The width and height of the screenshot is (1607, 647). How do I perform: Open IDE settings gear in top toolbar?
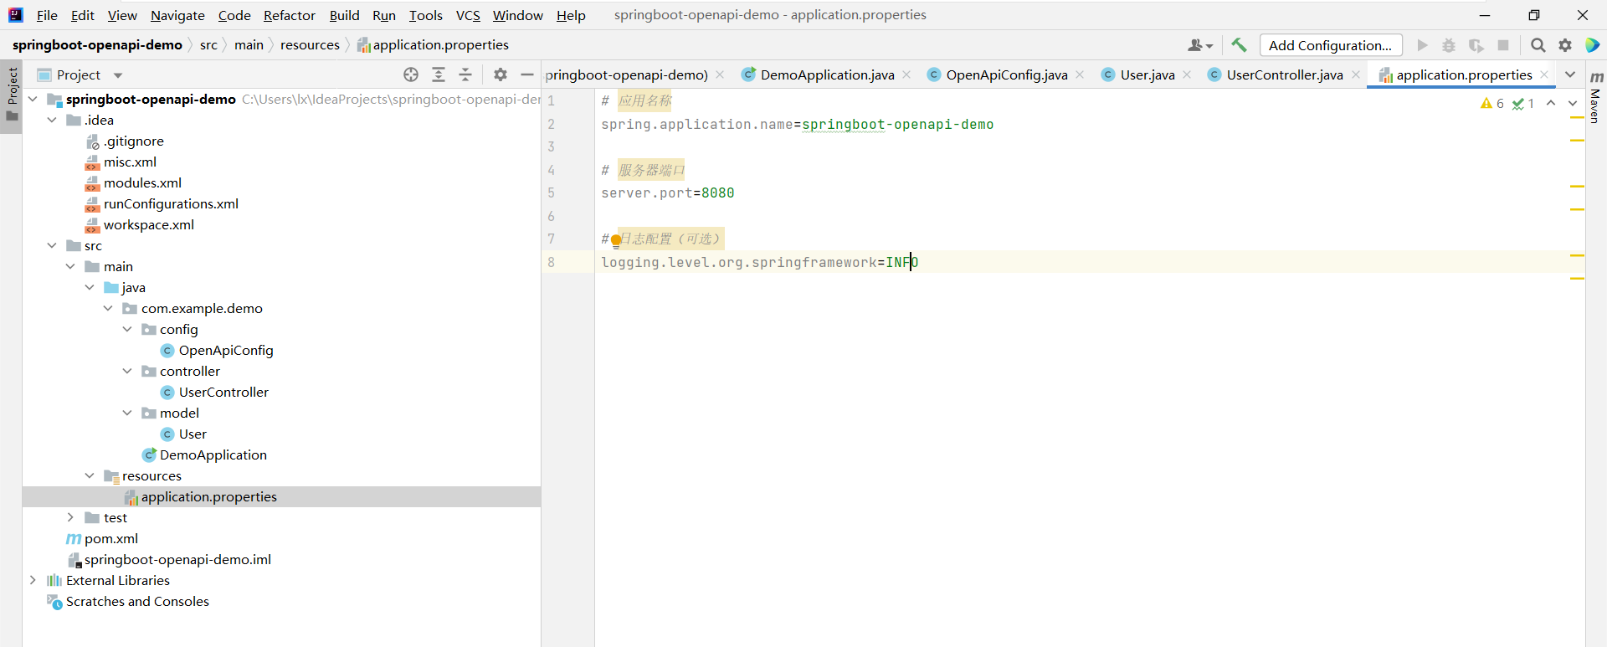[1565, 45]
